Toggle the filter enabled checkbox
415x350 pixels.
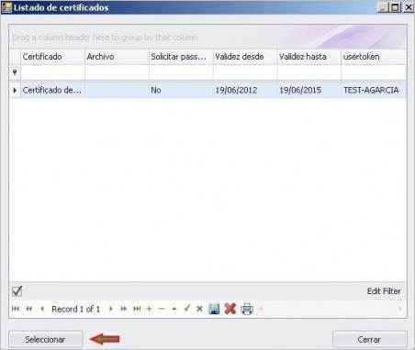tap(17, 291)
